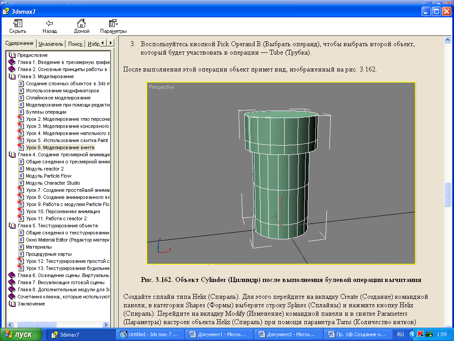This screenshot has height=341, width=454.
Task: Open the Общие сведения о трехмерной аним topic
Action: 68,162
